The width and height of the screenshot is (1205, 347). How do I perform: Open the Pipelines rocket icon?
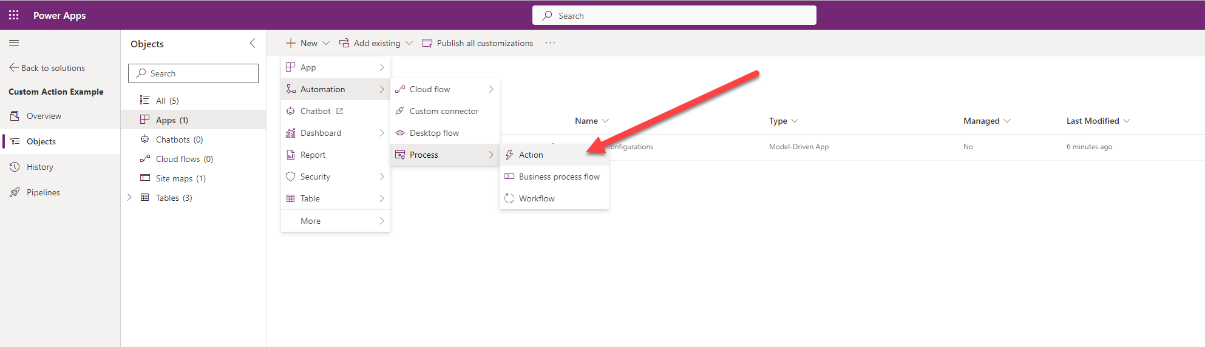(15, 192)
